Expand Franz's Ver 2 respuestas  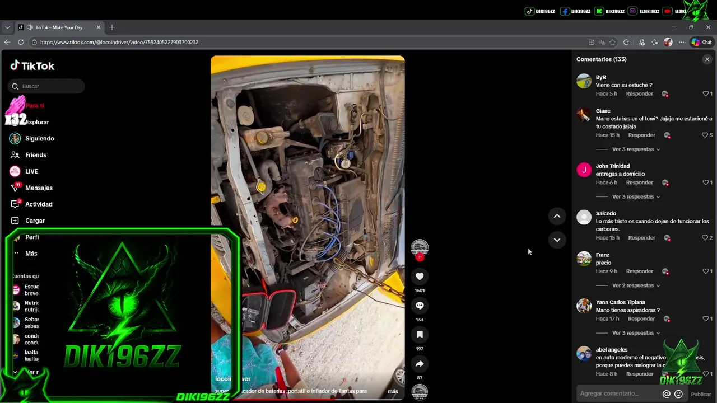click(636, 285)
